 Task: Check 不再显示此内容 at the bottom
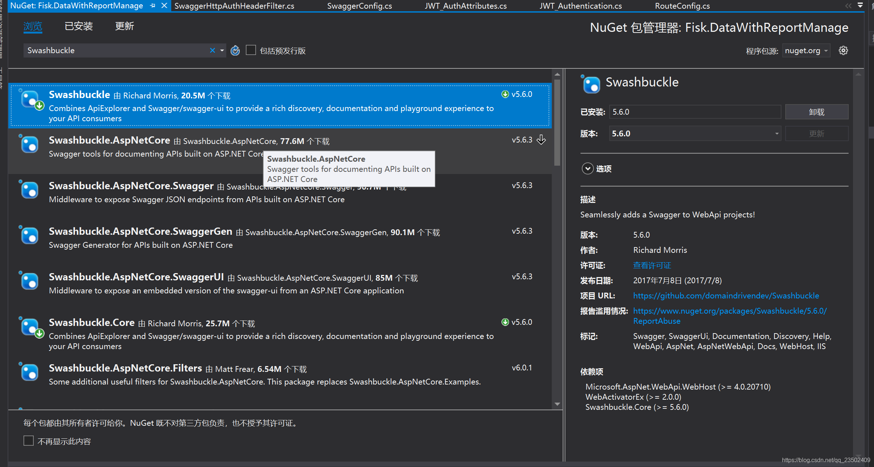(28, 441)
